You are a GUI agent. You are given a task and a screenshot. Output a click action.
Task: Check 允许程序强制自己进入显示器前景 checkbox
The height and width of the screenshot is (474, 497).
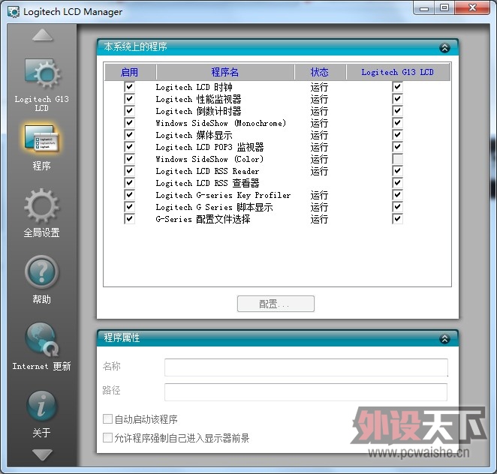pos(108,438)
